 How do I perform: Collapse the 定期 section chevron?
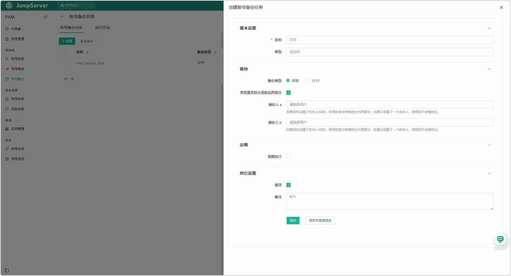tap(489, 145)
